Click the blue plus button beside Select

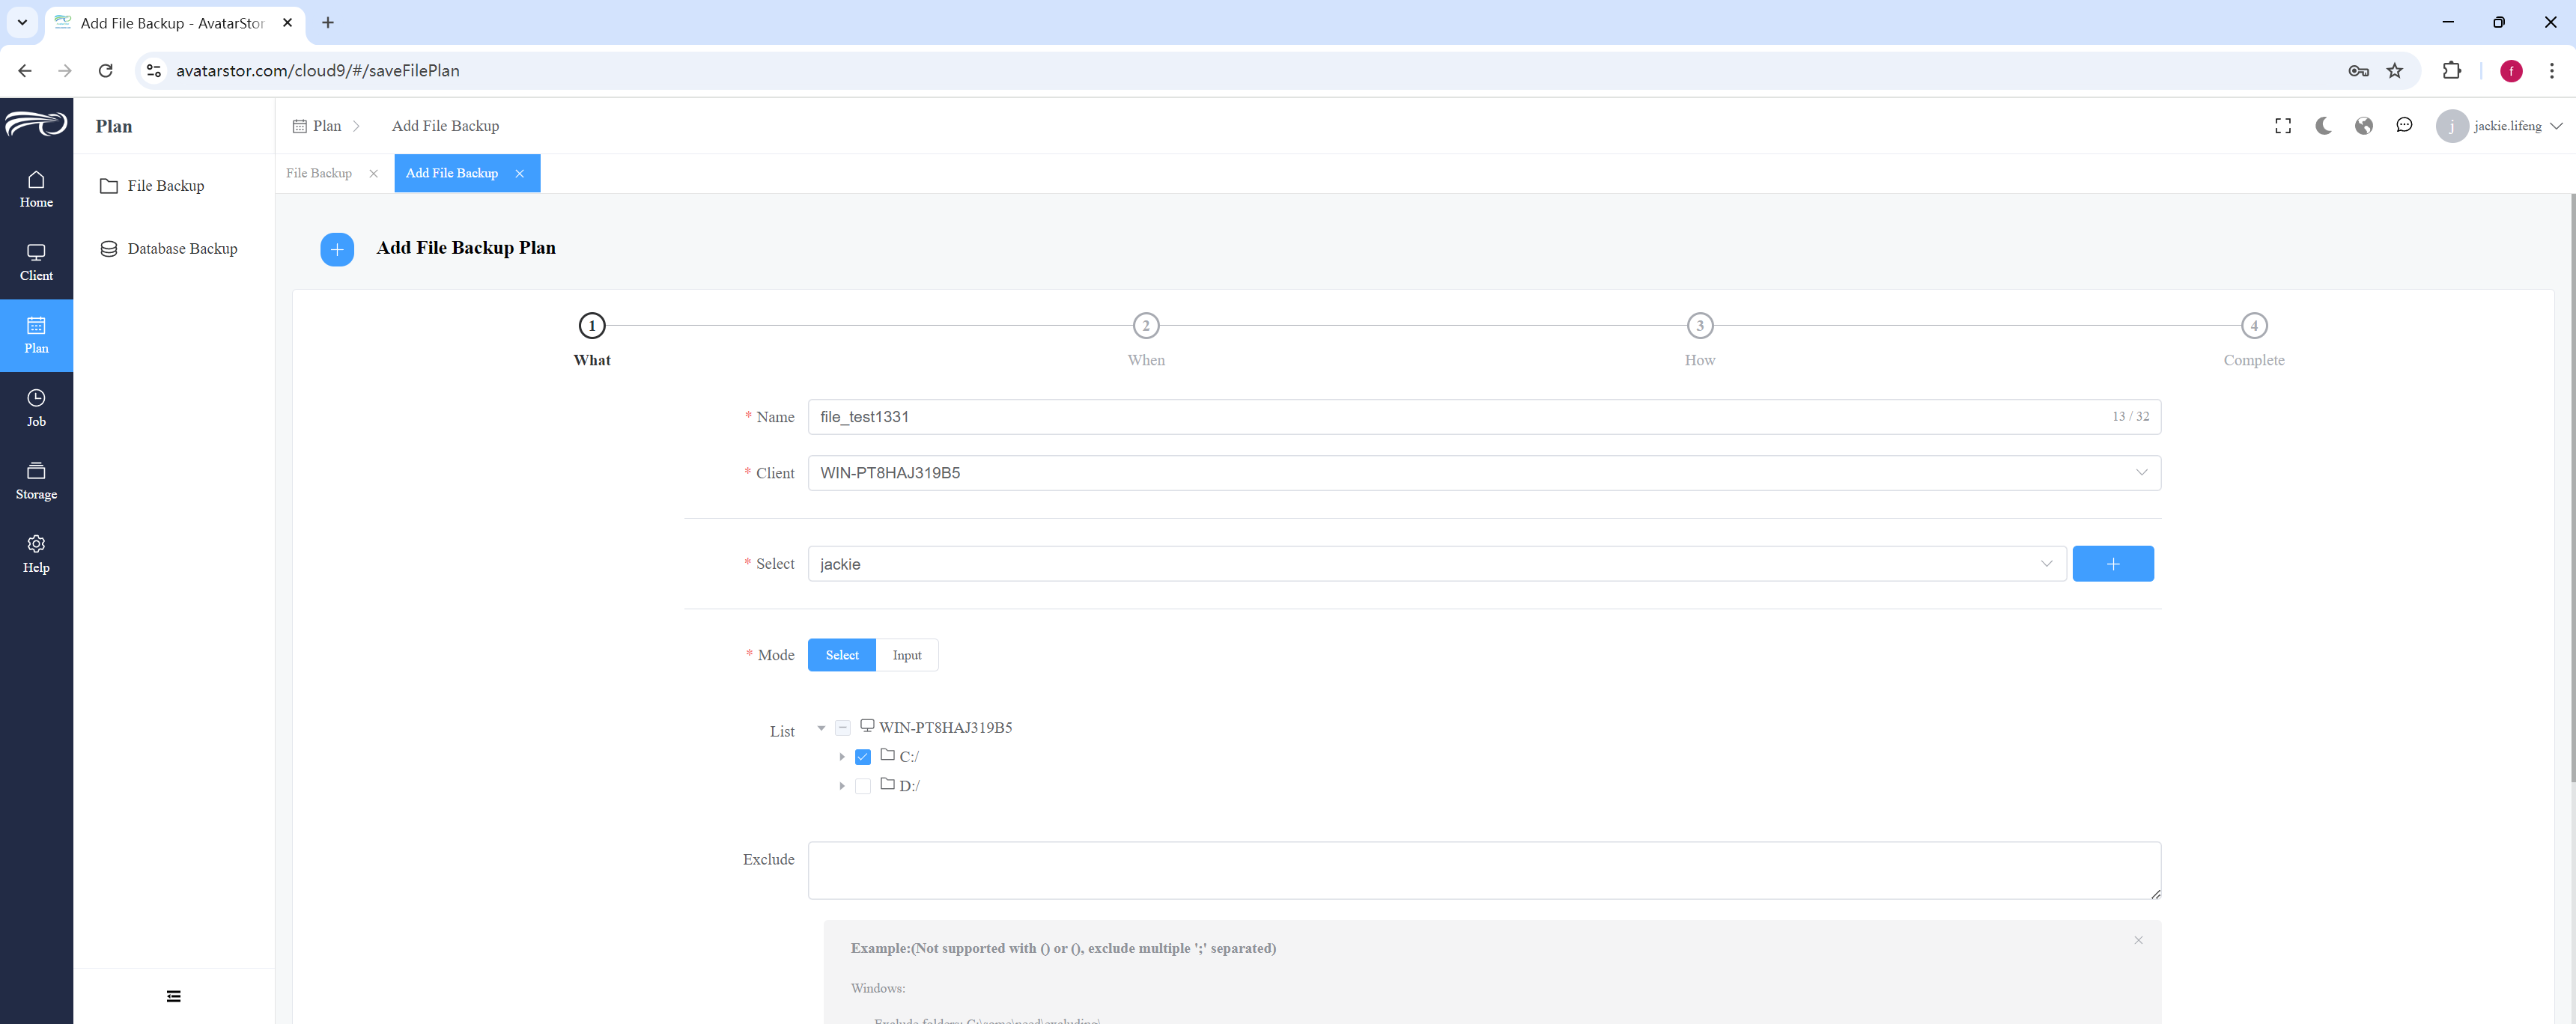click(2113, 564)
